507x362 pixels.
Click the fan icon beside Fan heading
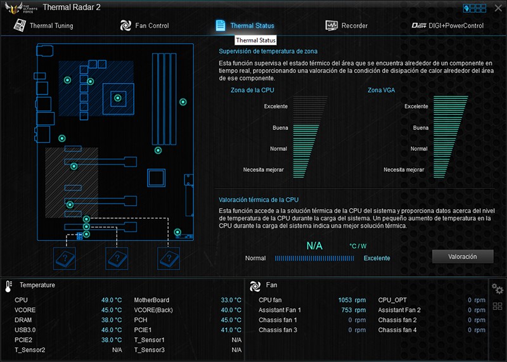[255, 286]
